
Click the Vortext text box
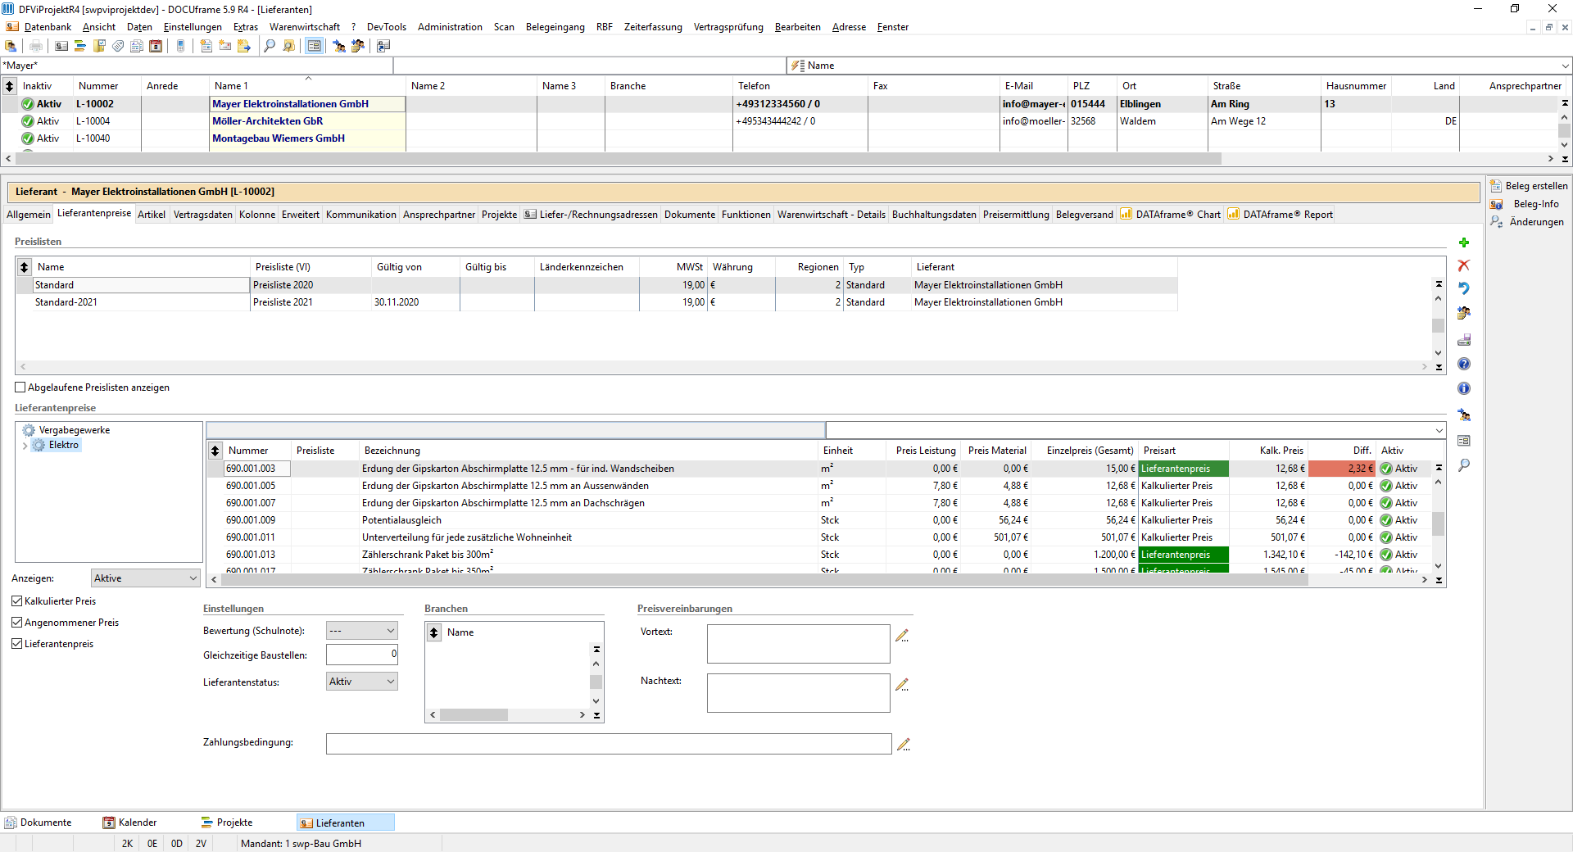click(799, 644)
